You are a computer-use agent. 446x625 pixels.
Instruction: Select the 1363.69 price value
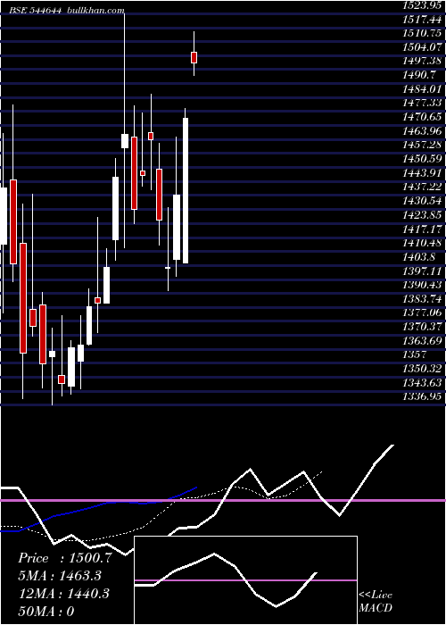(422, 341)
